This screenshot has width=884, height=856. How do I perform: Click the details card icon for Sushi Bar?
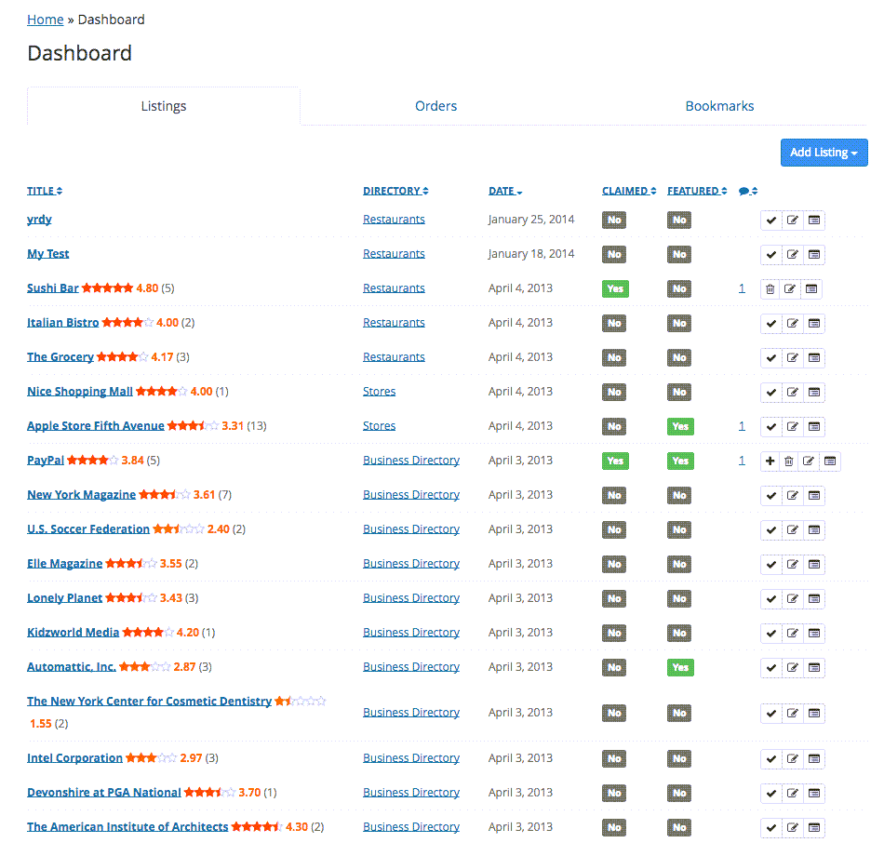[x=811, y=288]
